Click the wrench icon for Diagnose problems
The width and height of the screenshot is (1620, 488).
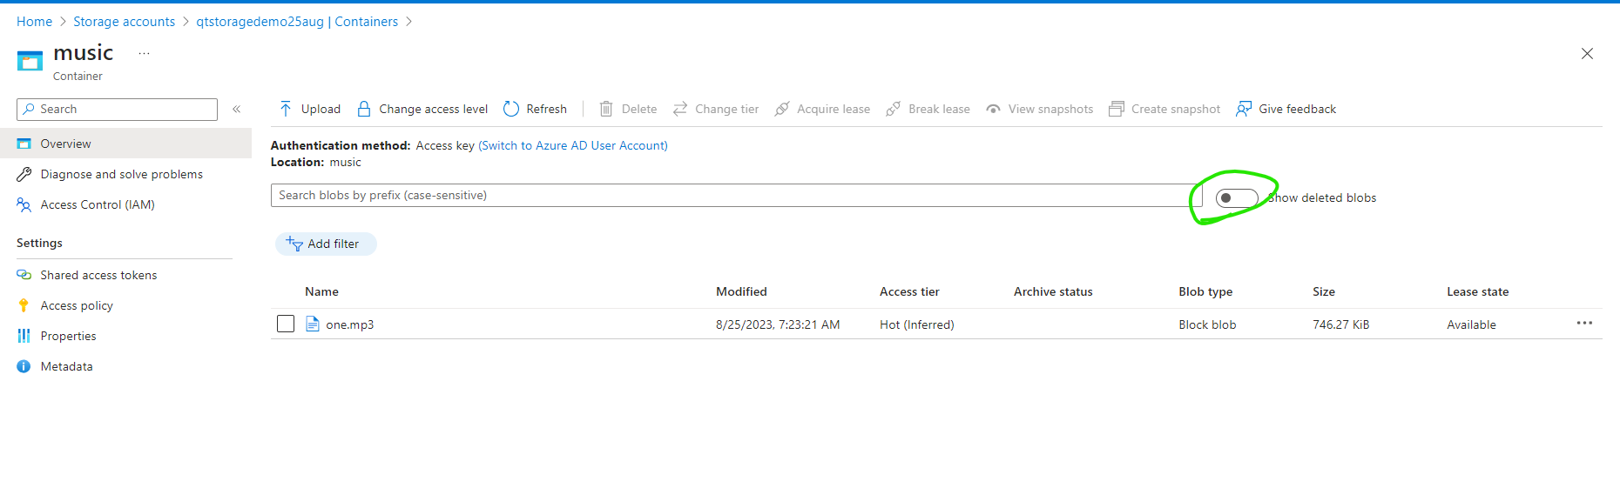[x=24, y=174]
